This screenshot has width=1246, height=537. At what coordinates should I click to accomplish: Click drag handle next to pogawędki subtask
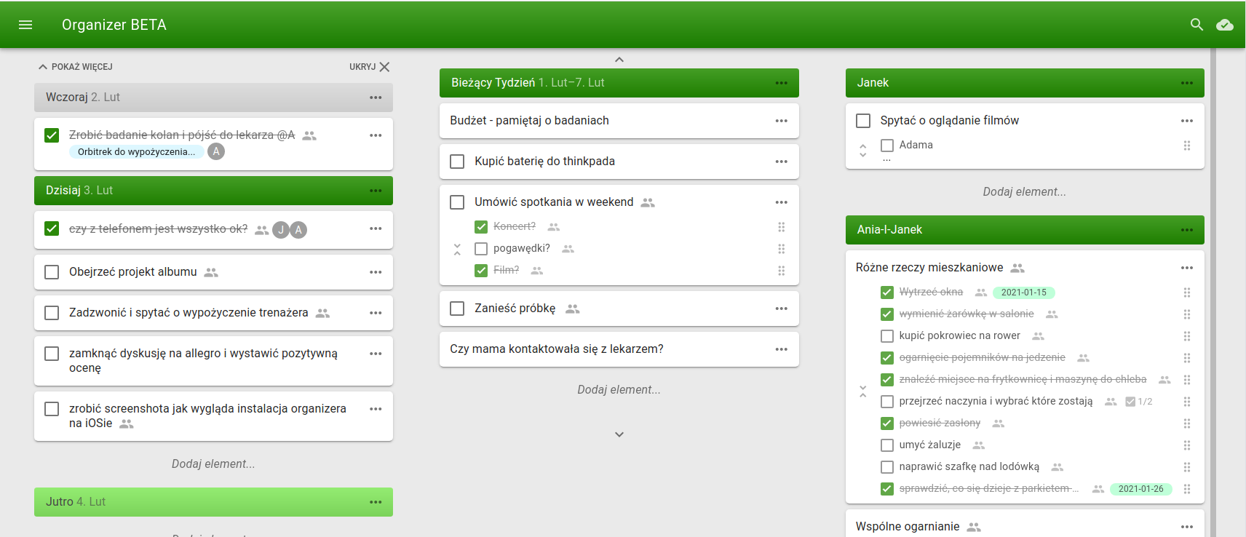coord(781,249)
